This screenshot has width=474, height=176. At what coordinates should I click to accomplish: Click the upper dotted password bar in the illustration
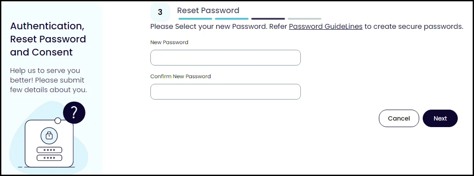(x=49, y=150)
